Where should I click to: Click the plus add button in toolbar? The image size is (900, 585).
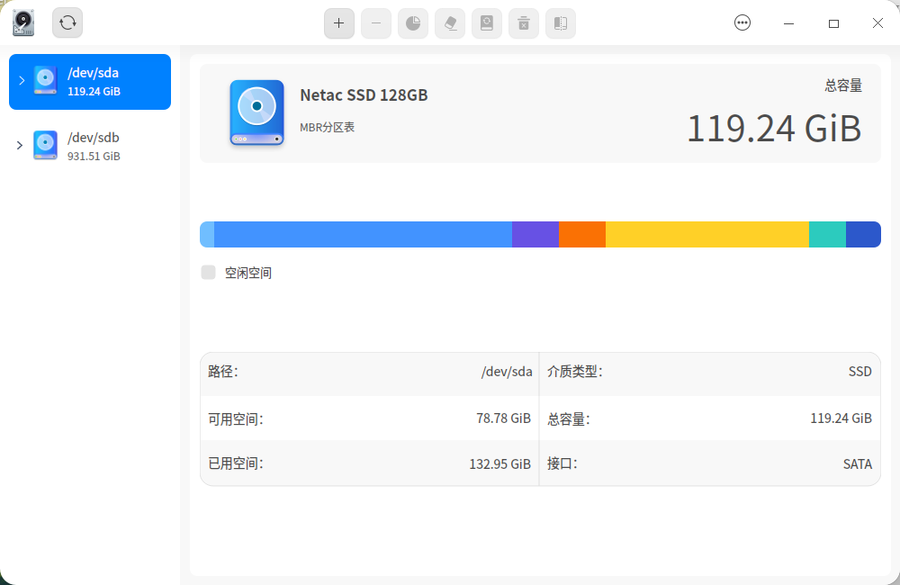pos(339,23)
